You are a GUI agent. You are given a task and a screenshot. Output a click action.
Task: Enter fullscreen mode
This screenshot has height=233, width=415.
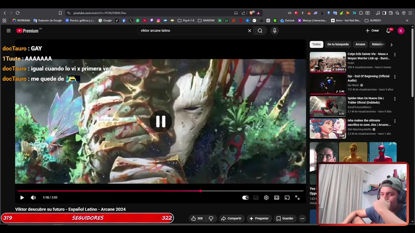(297, 197)
